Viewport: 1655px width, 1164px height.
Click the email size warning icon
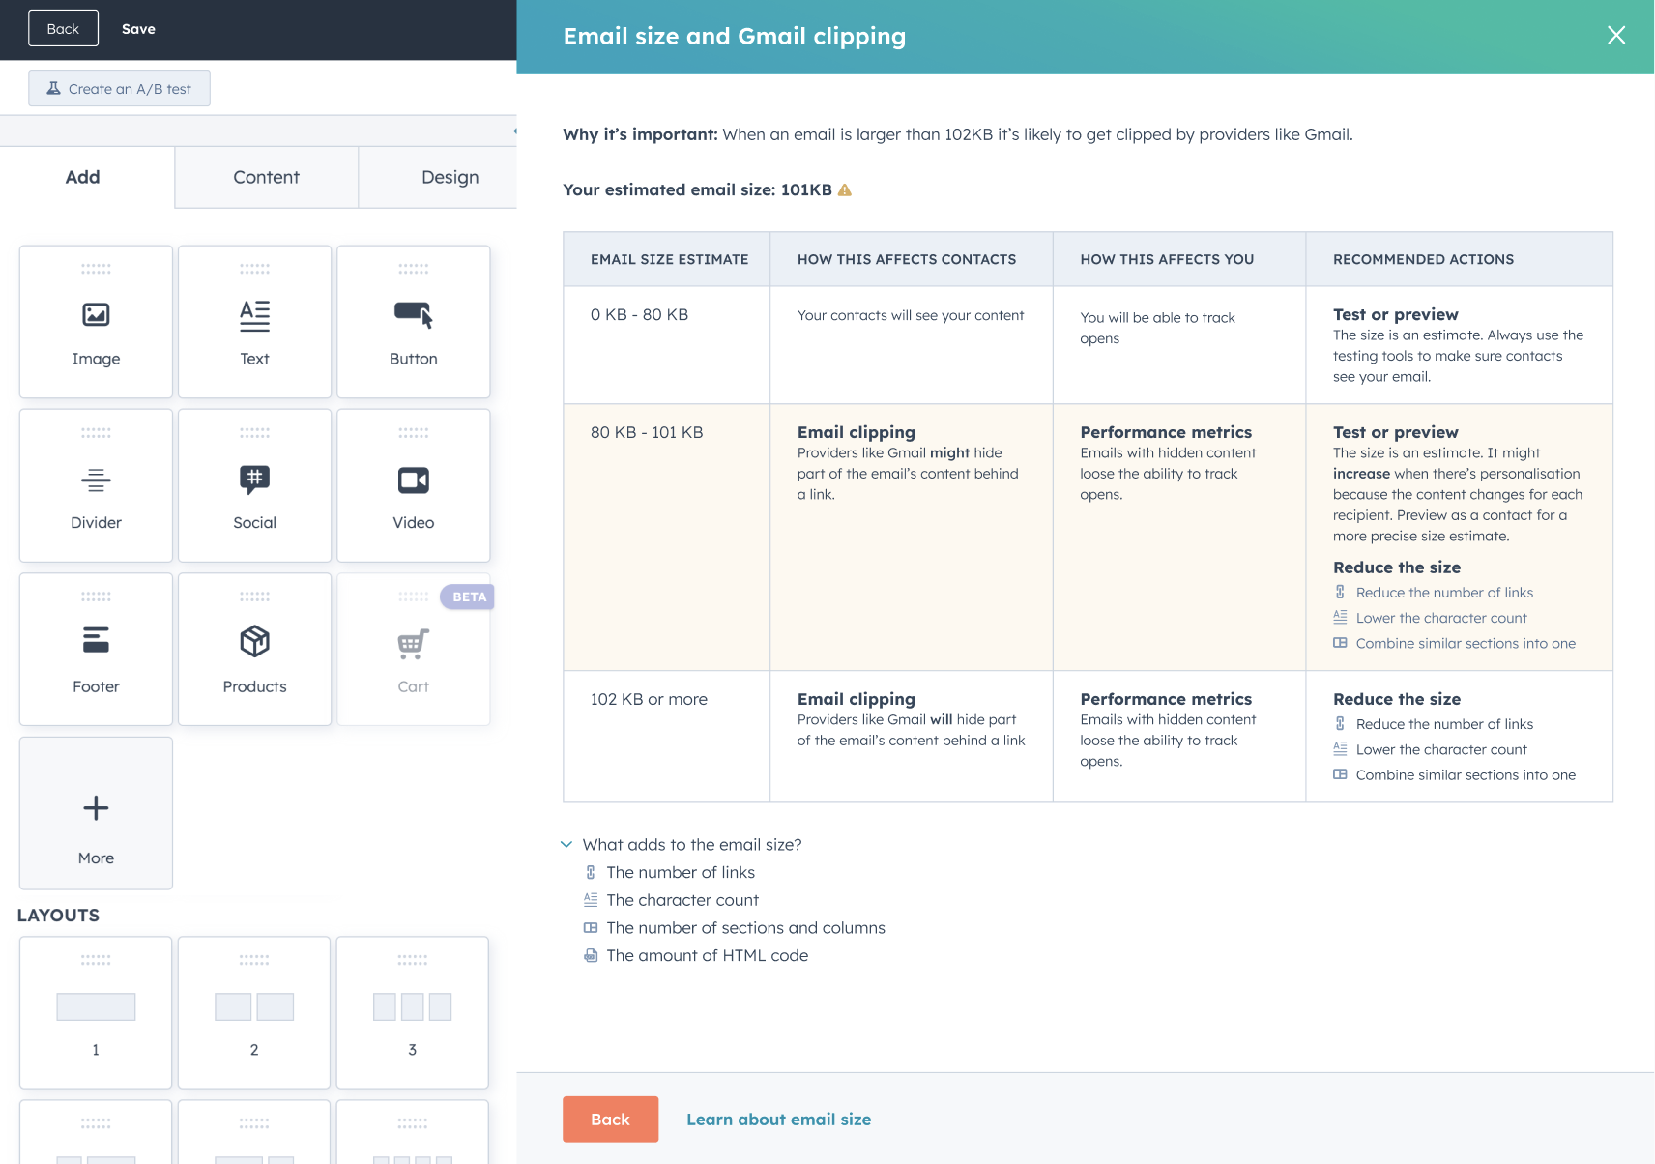point(845,190)
